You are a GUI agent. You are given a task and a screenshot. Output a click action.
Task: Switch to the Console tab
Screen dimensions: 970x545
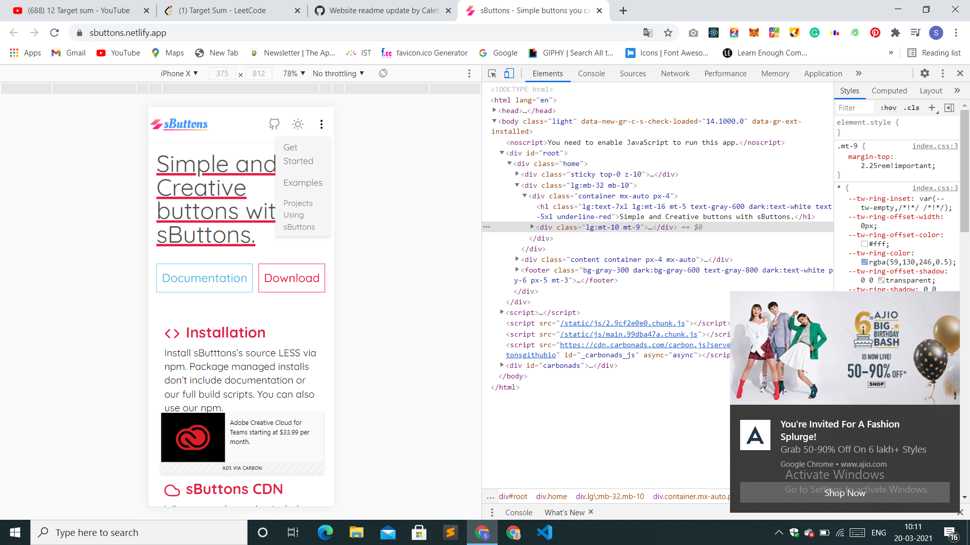[591, 74]
